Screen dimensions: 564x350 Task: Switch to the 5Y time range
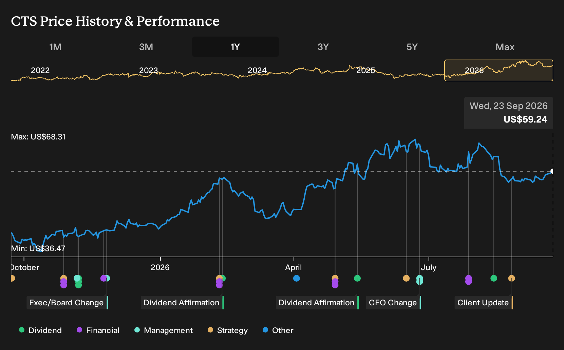pyautogui.click(x=412, y=47)
